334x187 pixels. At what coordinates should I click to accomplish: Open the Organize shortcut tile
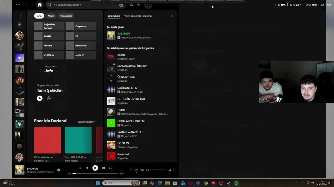coord(81,26)
